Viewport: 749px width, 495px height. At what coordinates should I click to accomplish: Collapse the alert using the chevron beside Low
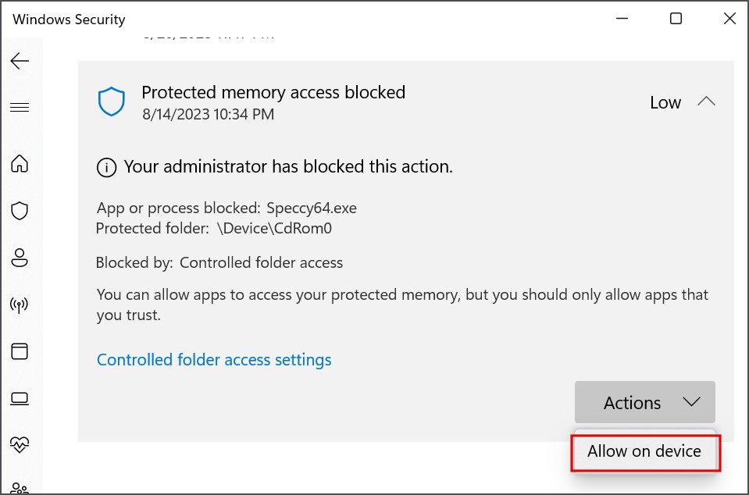point(706,101)
